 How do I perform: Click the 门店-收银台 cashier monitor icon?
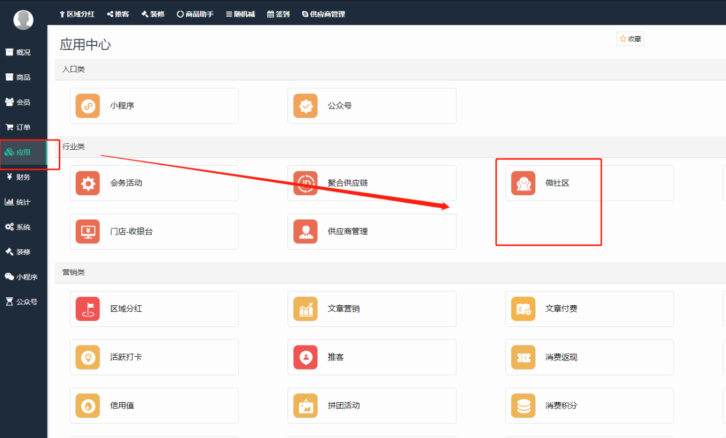pos(88,232)
